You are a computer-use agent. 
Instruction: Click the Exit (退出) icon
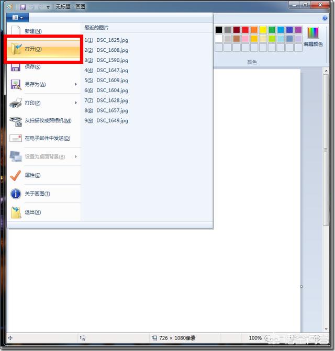click(16, 212)
